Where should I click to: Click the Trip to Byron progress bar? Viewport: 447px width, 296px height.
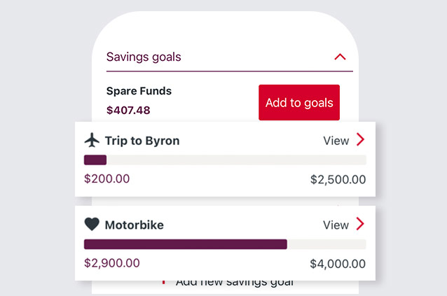[224, 160]
